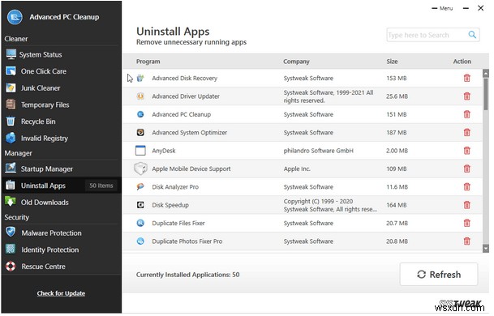Click the philandro Software GmbH company cell
Viewport: 494px width, 316px height.
click(x=318, y=151)
